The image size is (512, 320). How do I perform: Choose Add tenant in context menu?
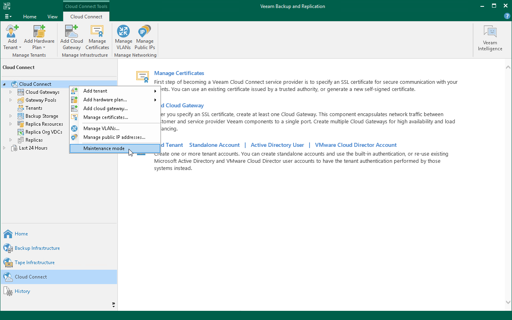tap(115, 91)
